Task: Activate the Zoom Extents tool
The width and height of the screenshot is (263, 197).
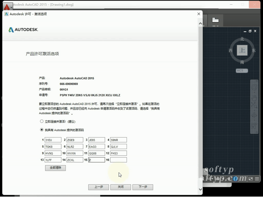Action: click(254, 105)
